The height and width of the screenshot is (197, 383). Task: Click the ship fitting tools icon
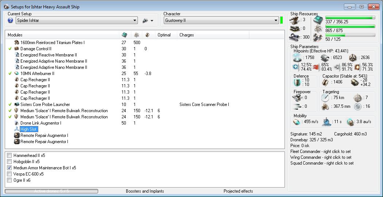point(145,21)
